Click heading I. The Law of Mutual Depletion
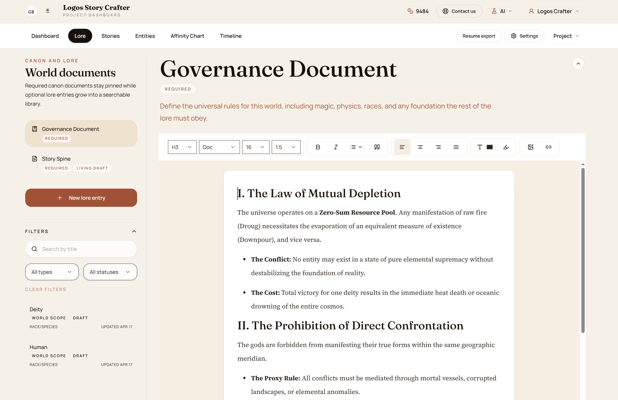The image size is (618, 400). point(319,193)
